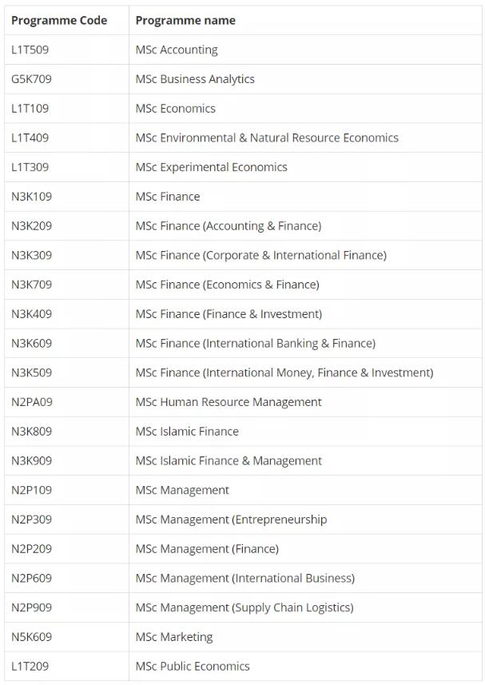Image resolution: width=485 pixels, height=685 pixels.
Task: Select the MSc Accounting programme name
Action: point(177,50)
